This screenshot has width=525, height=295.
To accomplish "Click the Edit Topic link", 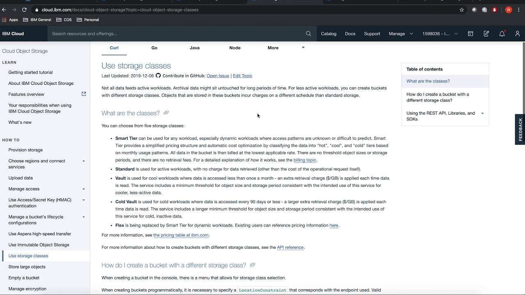I will tap(242, 76).
